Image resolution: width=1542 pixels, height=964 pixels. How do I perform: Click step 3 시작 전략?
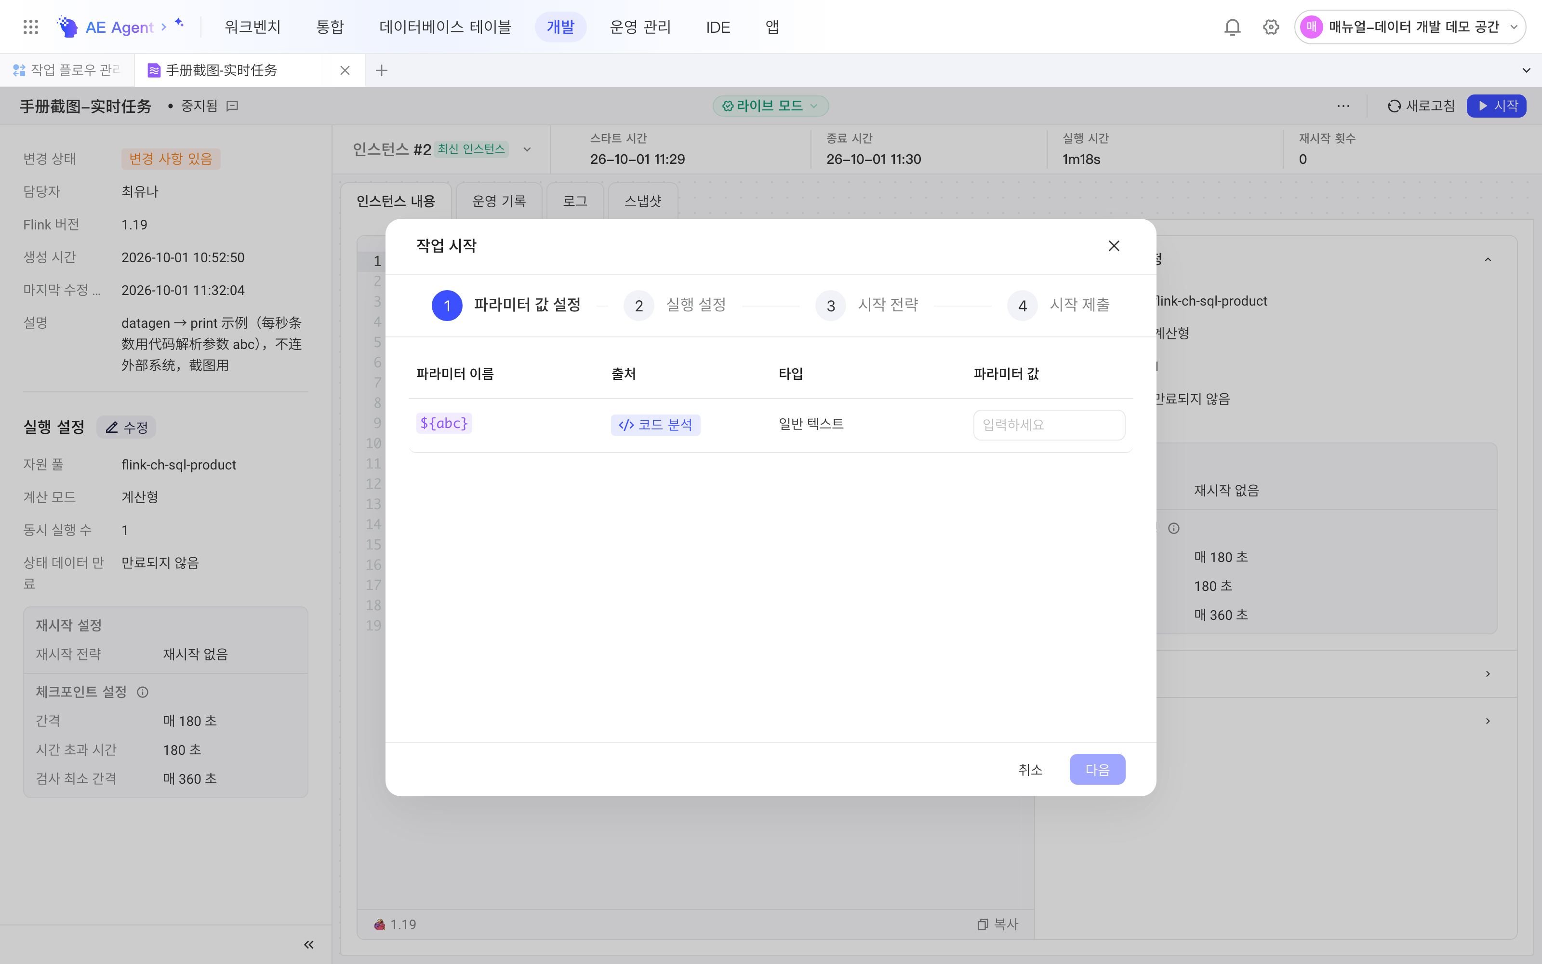pyautogui.click(x=867, y=306)
